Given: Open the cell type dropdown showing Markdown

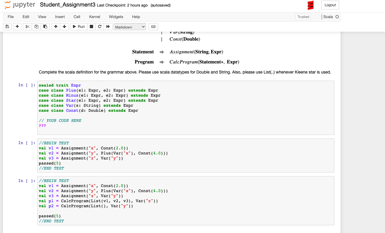Looking at the screenshot, I should click(x=130, y=27).
